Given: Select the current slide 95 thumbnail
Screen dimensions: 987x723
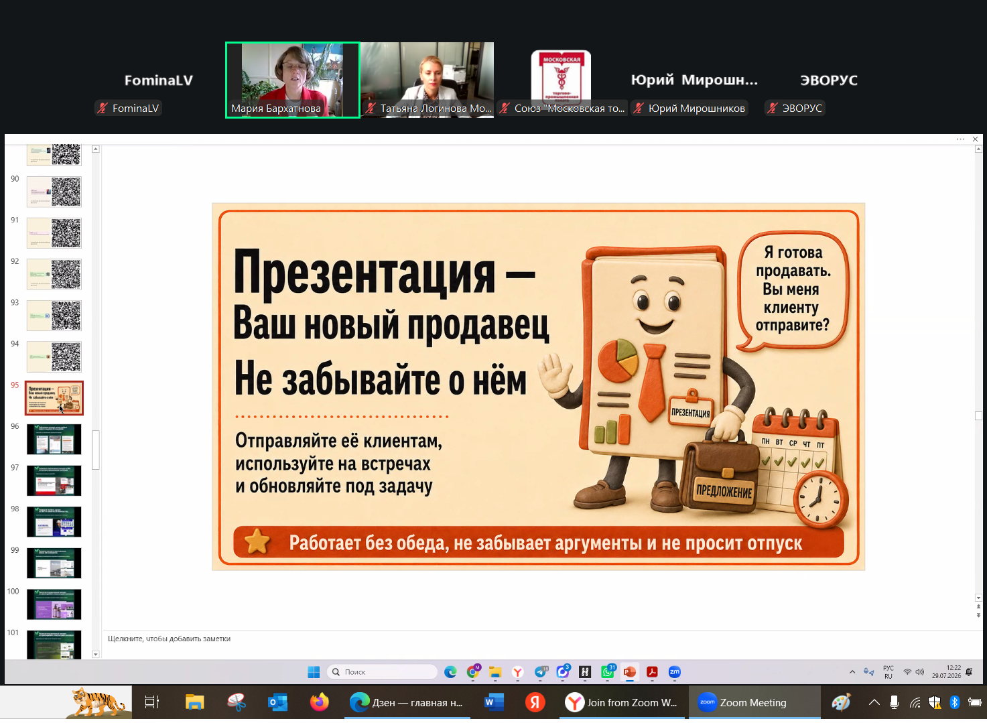Looking at the screenshot, I should pyautogui.click(x=54, y=398).
